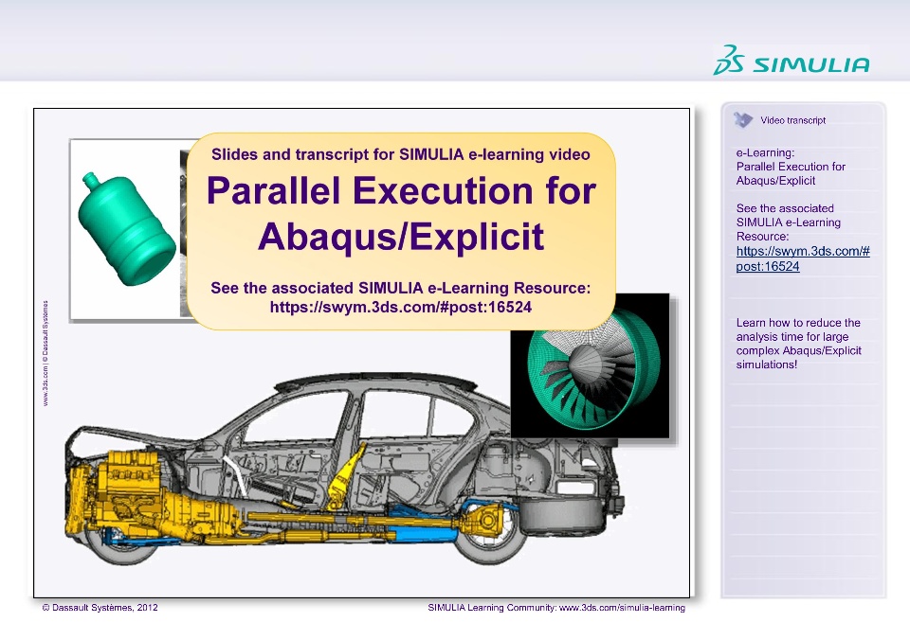The width and height of the screenshot is (910, 622).
Task: Click the SIMULIA logo in the header
Action: (x=792, y=61)
